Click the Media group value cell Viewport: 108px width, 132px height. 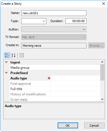click(75, 67)
